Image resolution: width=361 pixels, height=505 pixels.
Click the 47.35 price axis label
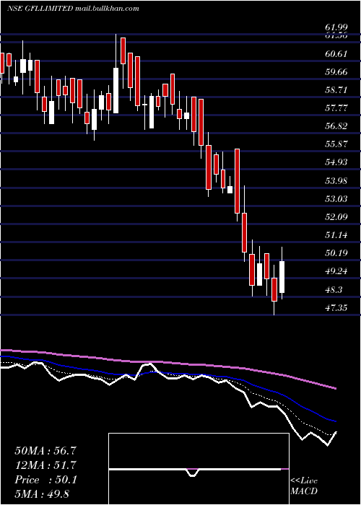(x=336, y=307)
